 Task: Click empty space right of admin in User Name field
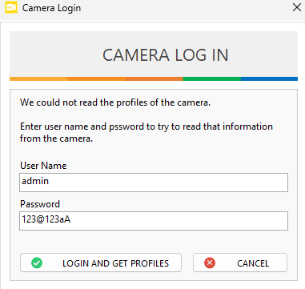[168, 183]
